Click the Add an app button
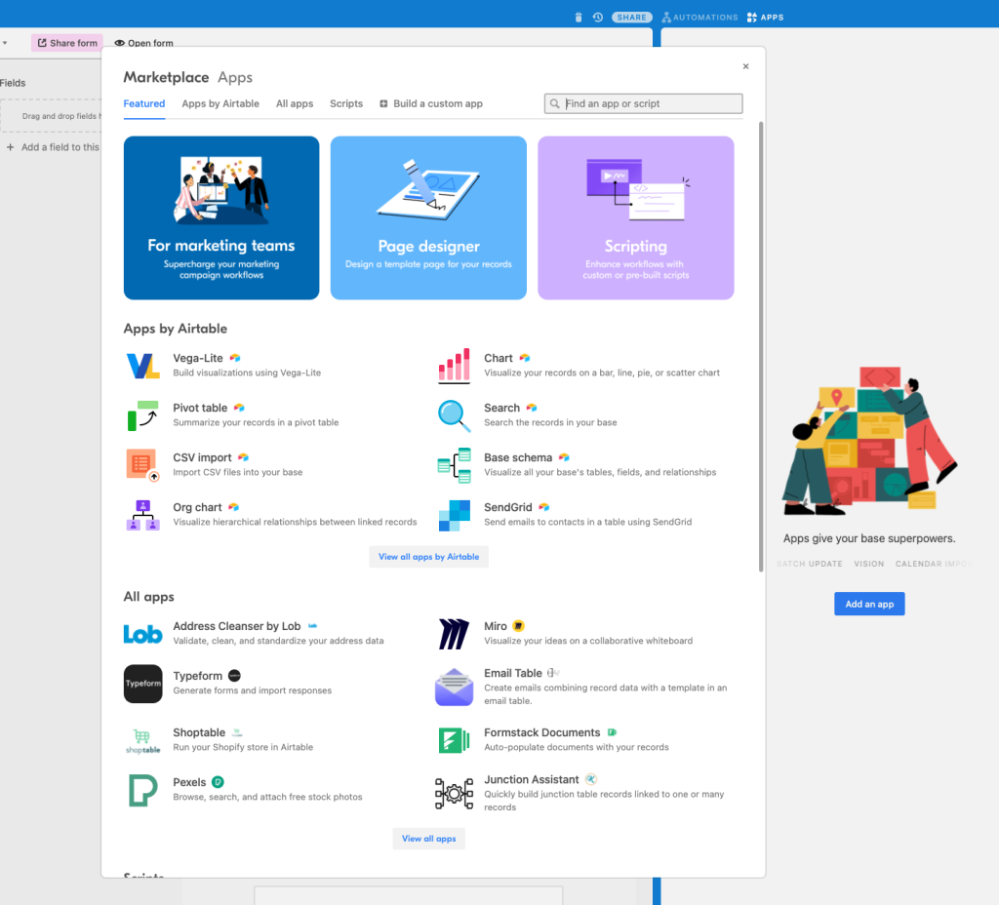Viewport: 999px width, 905px height. tap(869, 604)
